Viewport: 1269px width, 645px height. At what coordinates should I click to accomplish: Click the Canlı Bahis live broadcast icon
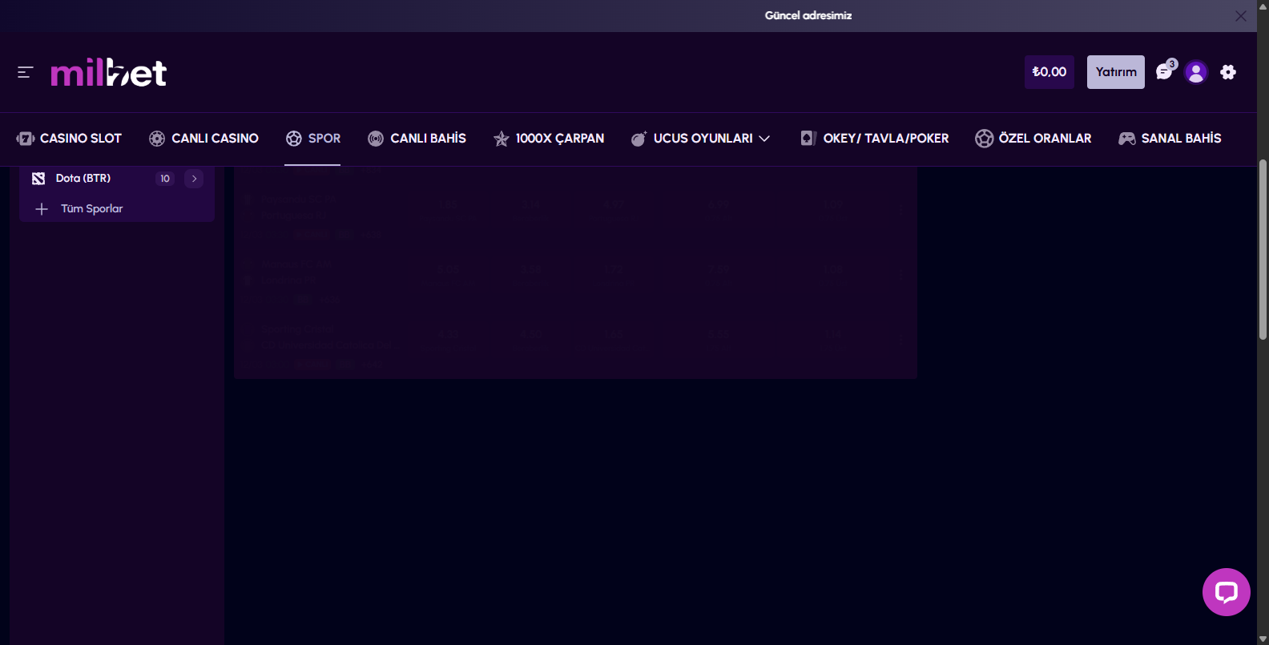[x=376, y=139]
